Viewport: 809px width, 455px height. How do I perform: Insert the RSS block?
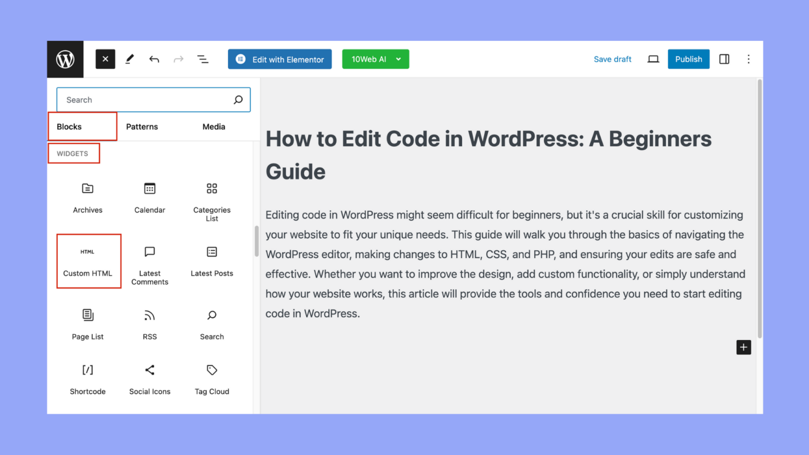tap(150, 325)
